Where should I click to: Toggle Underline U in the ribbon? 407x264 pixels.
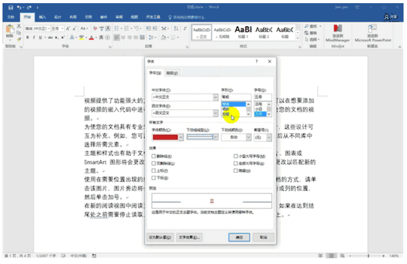[x=40, y=37]
